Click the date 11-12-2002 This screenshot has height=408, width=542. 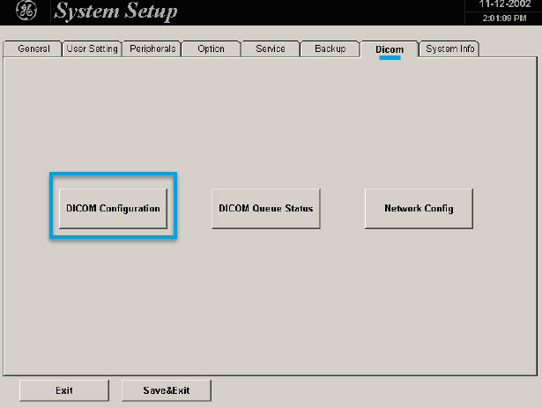[505, 4]
